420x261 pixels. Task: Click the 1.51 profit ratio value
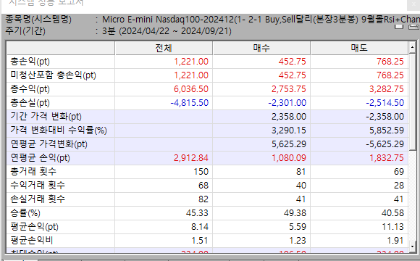pyautogui.click(x=200, y=241)
